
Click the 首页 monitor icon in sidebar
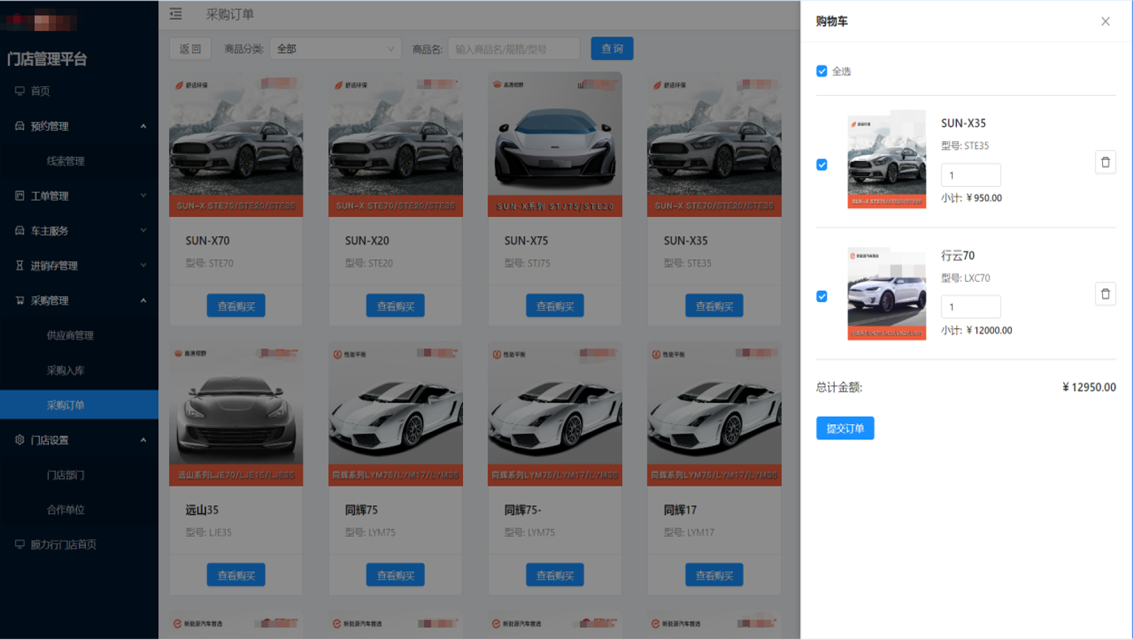[x=19, y=91]
